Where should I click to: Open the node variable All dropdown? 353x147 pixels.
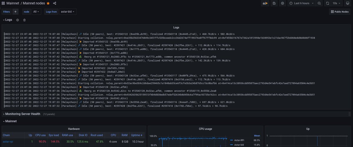coord(36,12)
